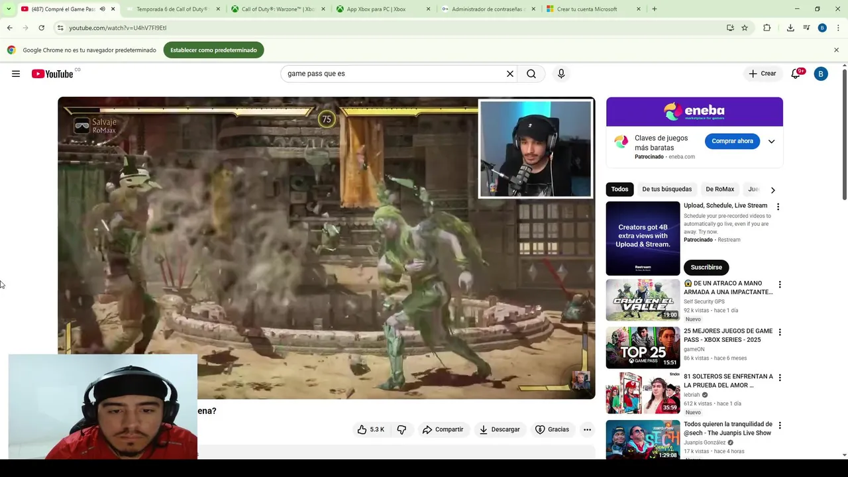This screenshot has height=477, width=848.
Task: Open Juanpis Live Show video thumbnail
Action: (x=643, y=440)
